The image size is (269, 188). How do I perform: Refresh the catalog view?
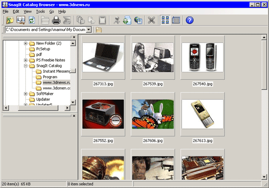click(32, 20)
